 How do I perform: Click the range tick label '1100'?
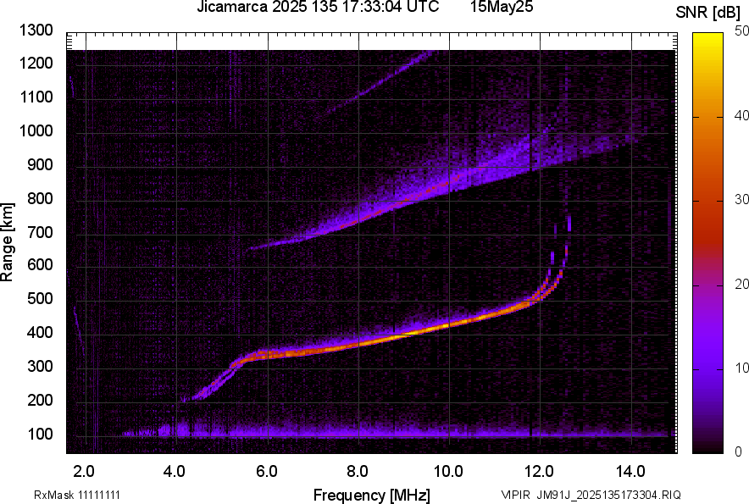pos(36,97)
